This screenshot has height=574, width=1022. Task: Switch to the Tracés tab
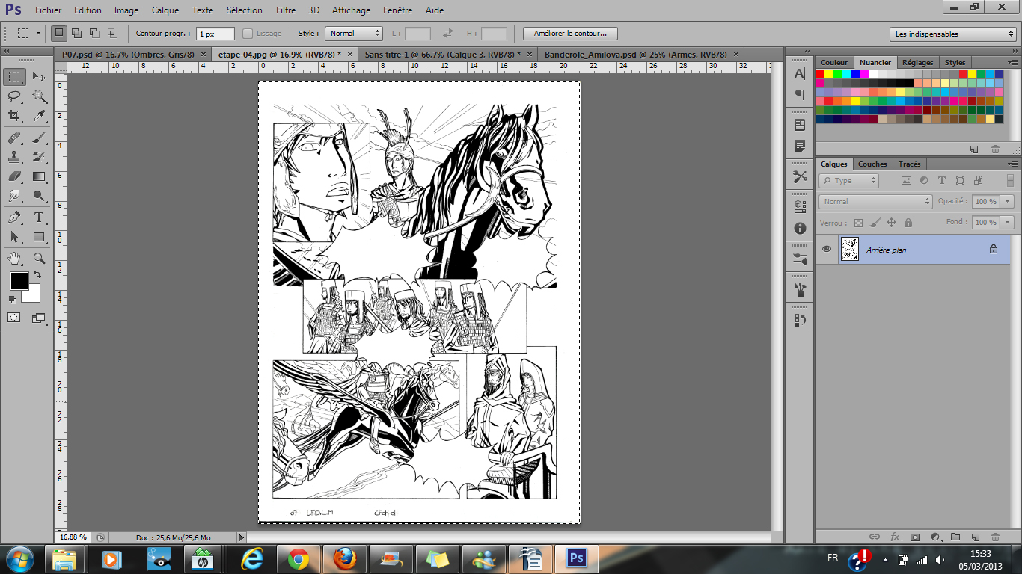pos(910,164)
